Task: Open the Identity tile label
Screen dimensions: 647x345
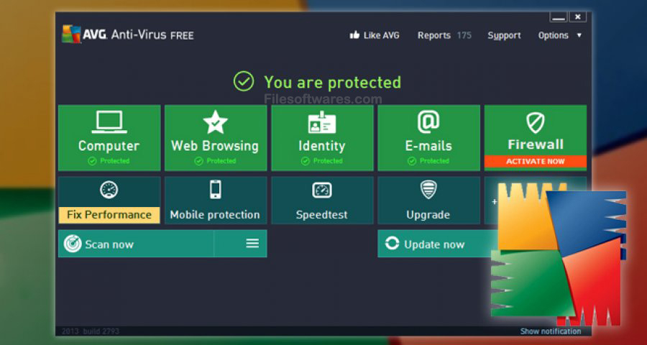Action: 322,146
